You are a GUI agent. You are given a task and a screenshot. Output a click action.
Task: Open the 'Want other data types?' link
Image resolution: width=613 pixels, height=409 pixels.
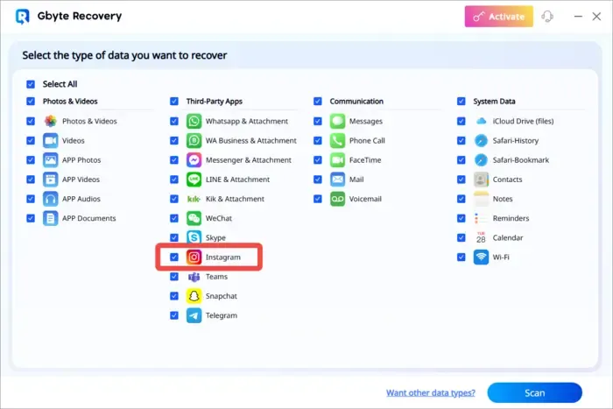click(431, 392)
